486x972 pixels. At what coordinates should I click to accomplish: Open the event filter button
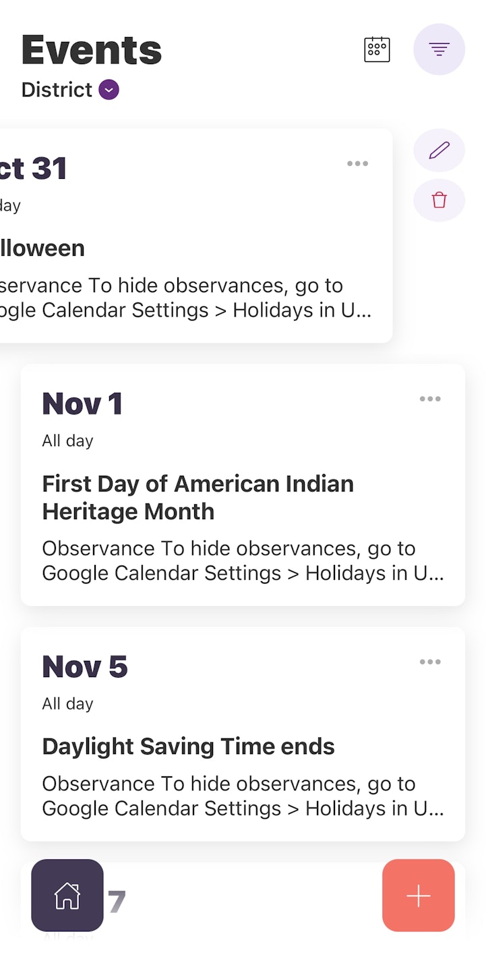click(439, 49)
